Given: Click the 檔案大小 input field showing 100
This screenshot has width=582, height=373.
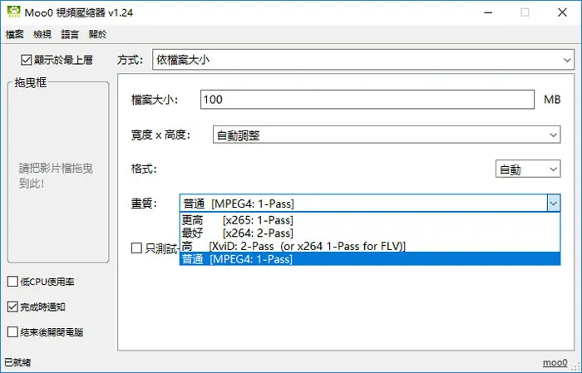Looking at the screenshot, I should click(x=367, y=100).
